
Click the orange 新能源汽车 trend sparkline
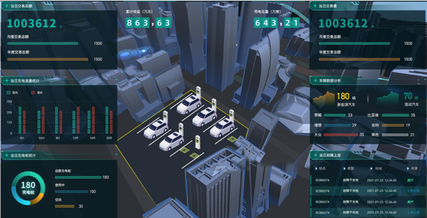click(x=323, y=98)
